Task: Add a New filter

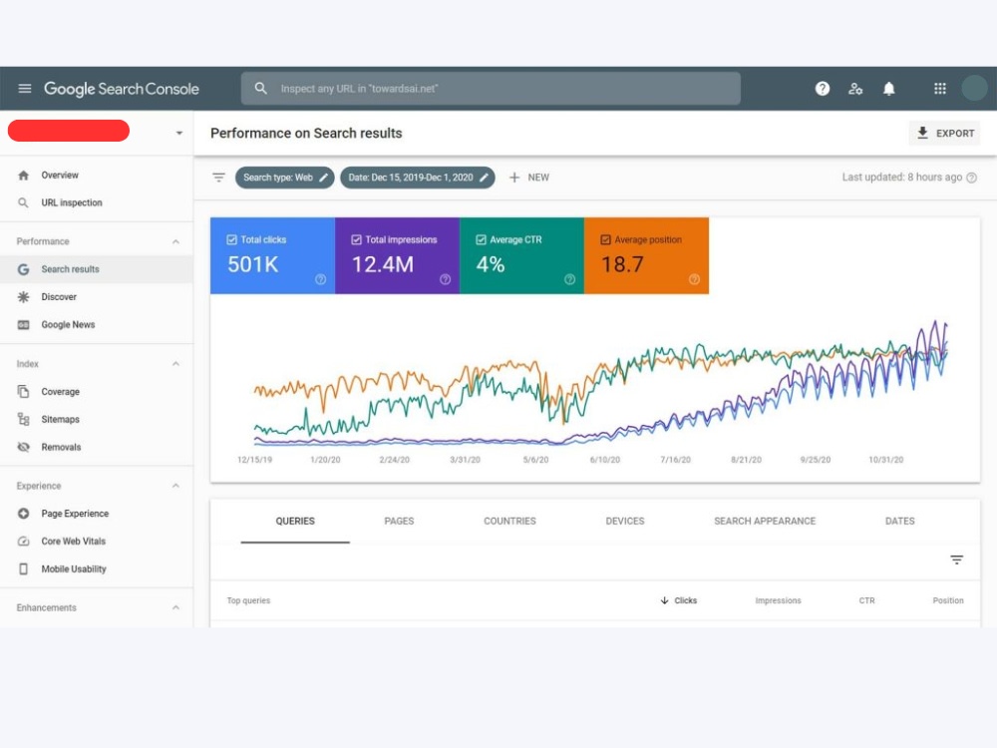Action: point(529,178)
